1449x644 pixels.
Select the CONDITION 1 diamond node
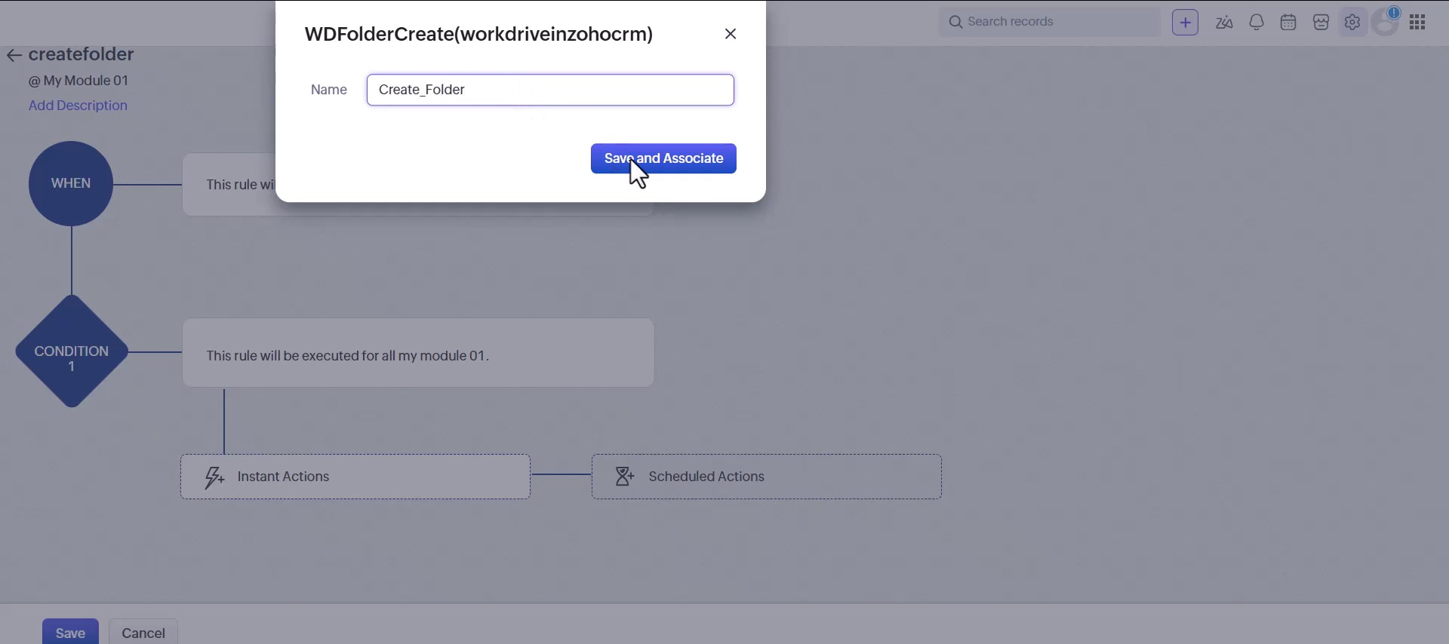tap(71, 351)
